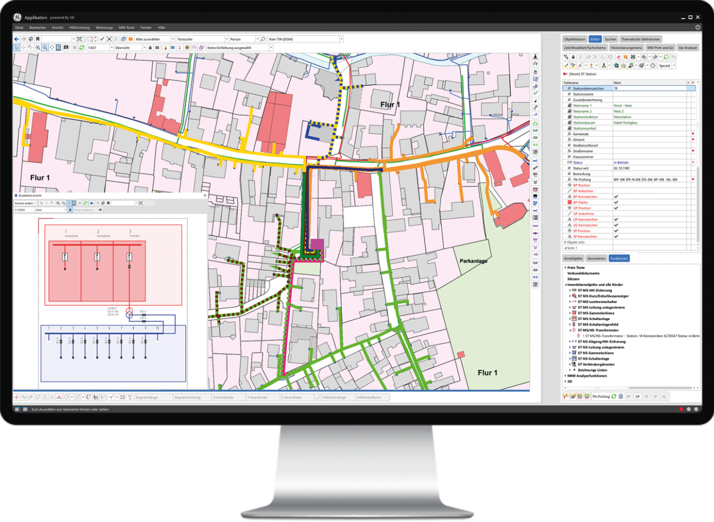Click the binoculars search icon
This screenshot has height=522, width=714.
point(633,57)
